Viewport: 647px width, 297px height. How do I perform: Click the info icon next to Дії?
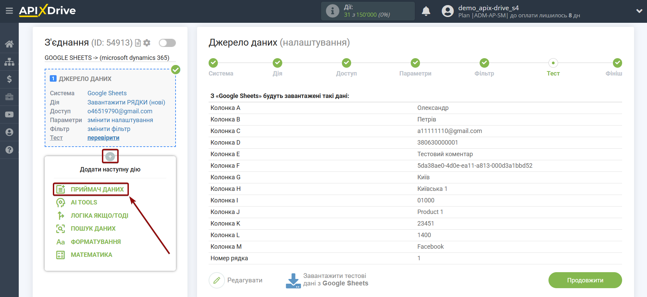click(332, 11)
